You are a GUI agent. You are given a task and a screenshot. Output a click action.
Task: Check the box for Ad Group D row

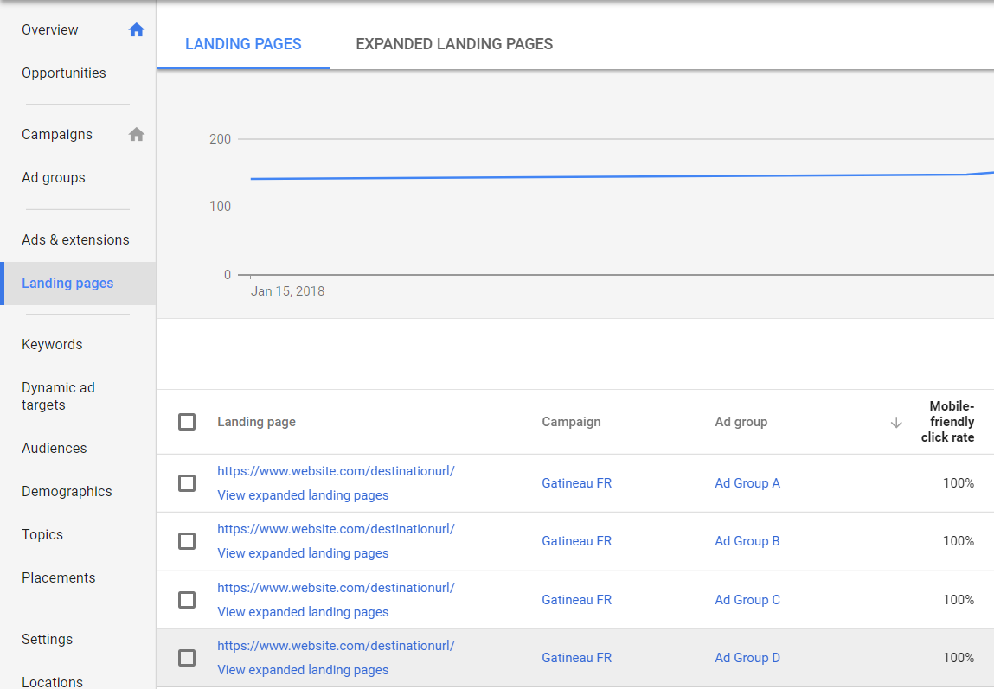[187, 658]
